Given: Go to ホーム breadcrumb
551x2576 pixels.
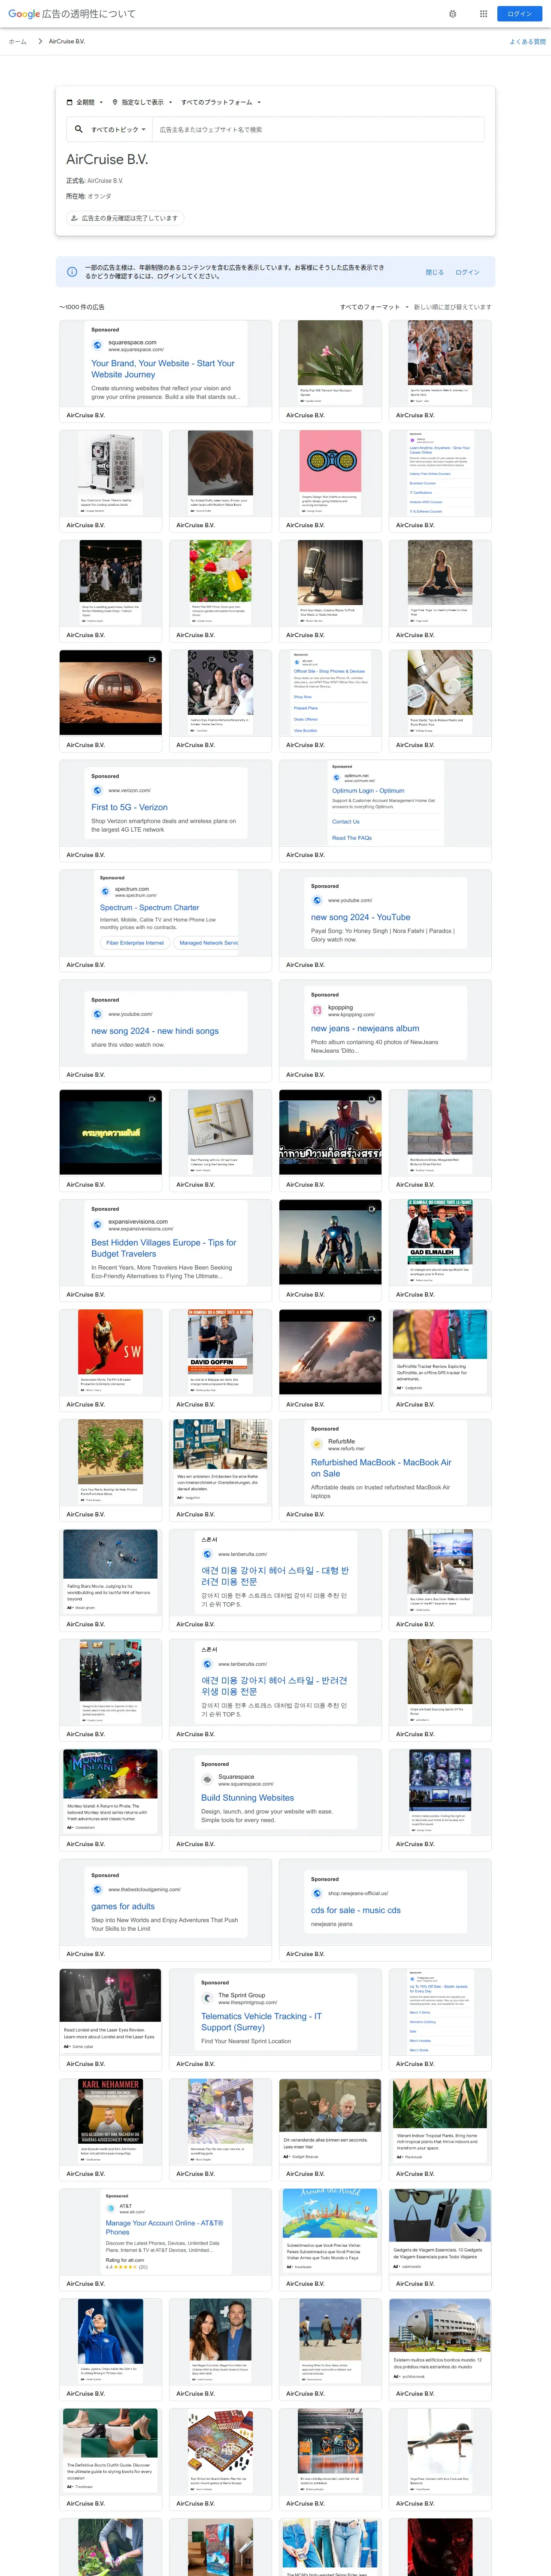Looking at the screenshot, I should click(x=18, y=42).
